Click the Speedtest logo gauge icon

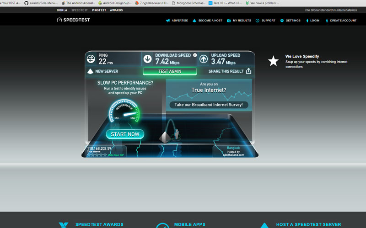(59, 20)
